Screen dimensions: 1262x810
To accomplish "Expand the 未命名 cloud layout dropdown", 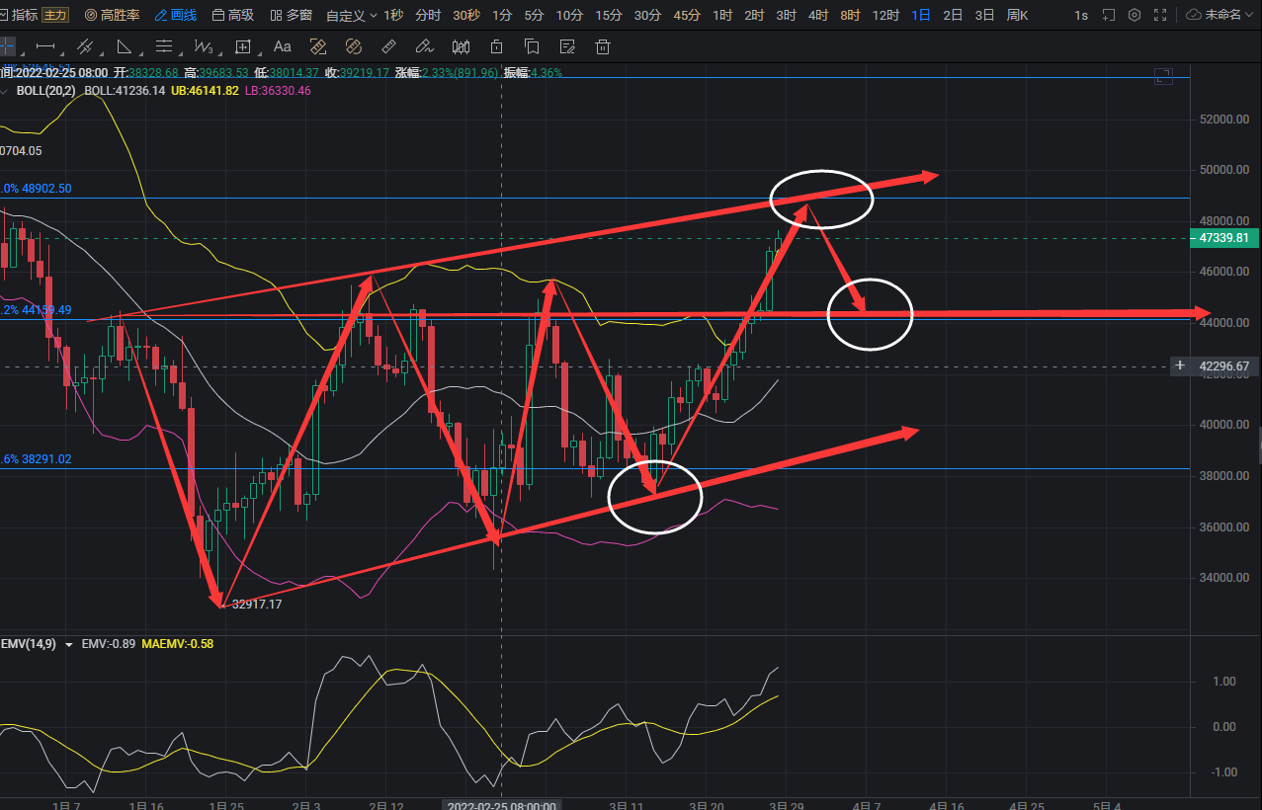I will click(x=1220, y=15).
